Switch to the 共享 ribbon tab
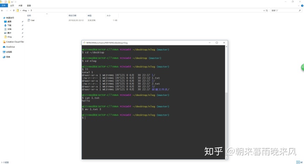 (20, 5)
